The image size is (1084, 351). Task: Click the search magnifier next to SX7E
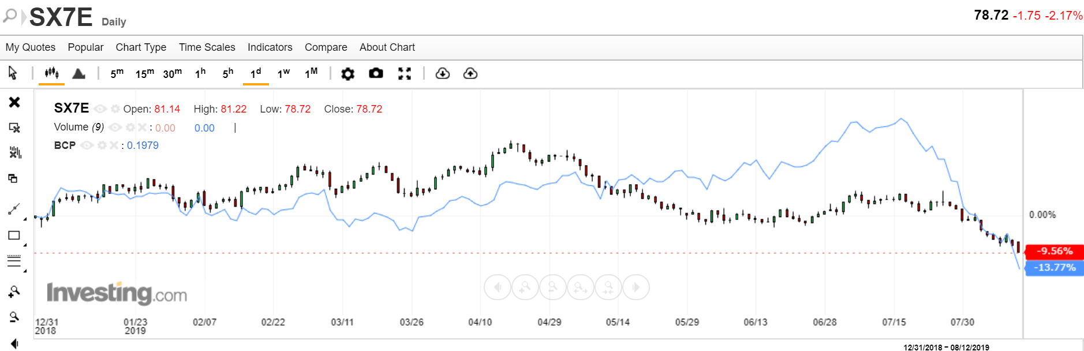(x=10, y=16)
